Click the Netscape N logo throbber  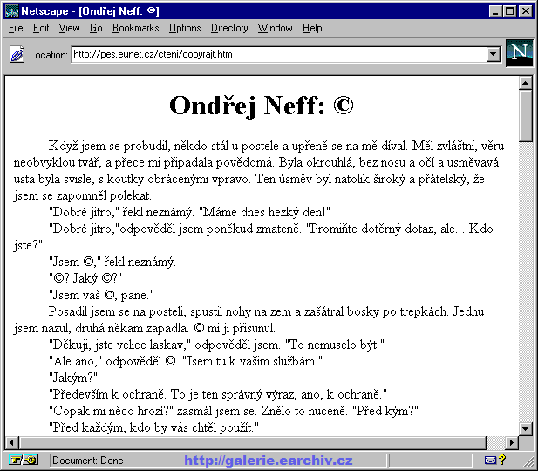[x=519, y=53]
